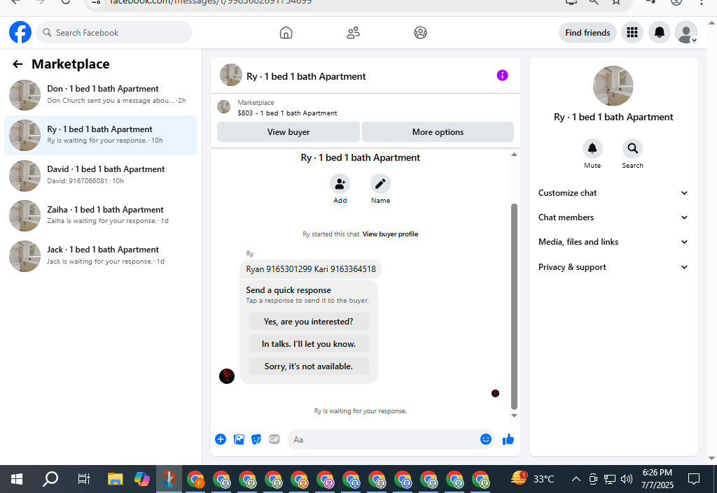
Task: Mute conversation with the bell icon
Action: click(592, 148)
